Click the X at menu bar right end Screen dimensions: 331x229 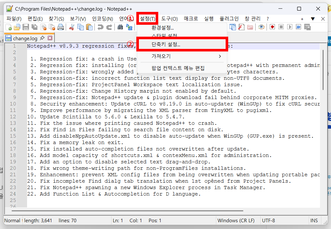(x=323, y=19)
